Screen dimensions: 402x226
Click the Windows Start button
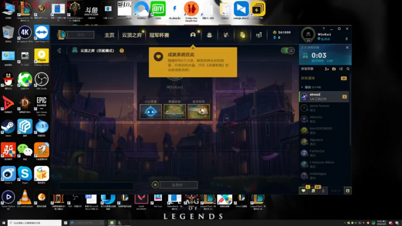click(4, 222)
